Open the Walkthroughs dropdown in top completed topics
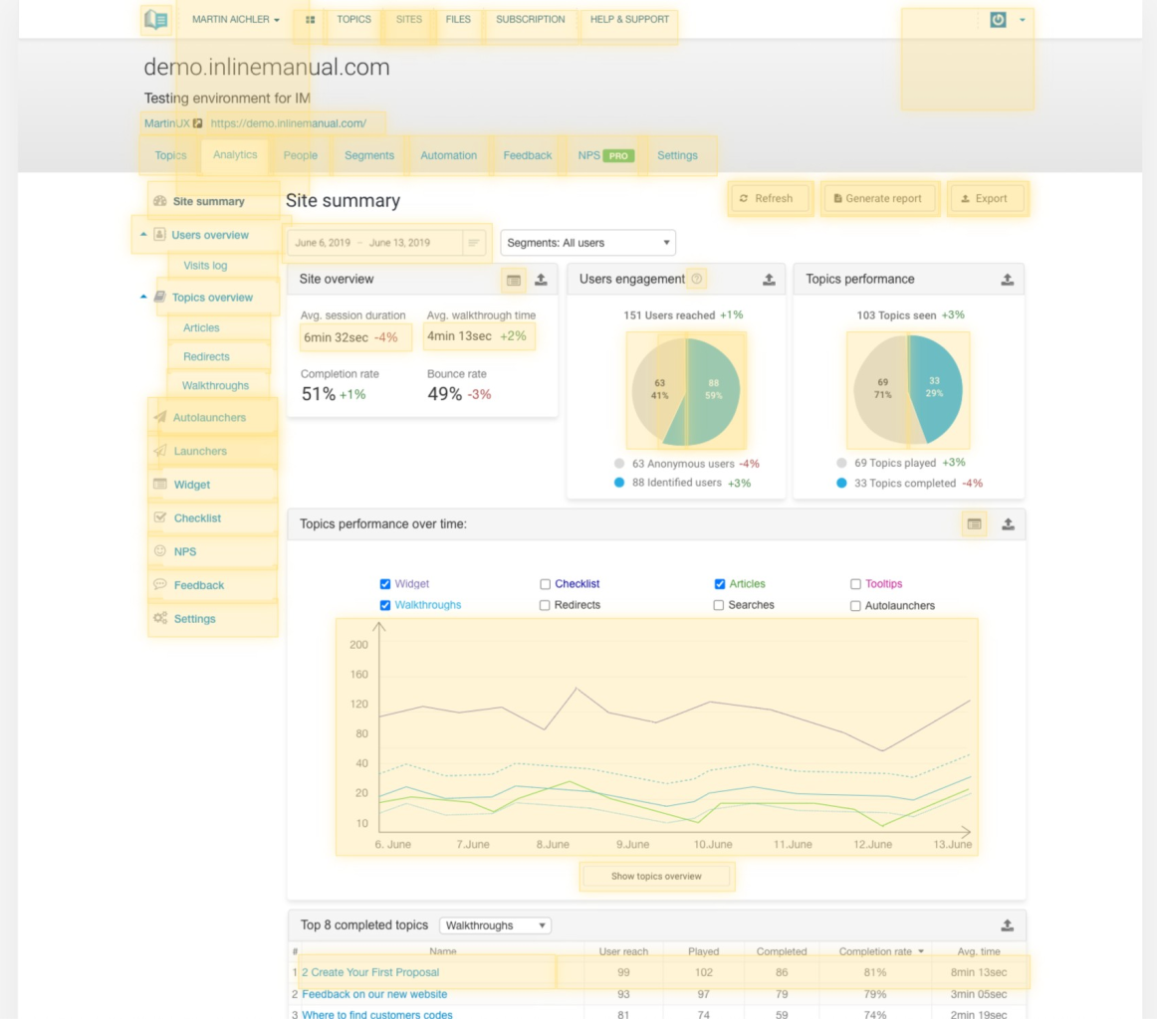 (495, 925)
